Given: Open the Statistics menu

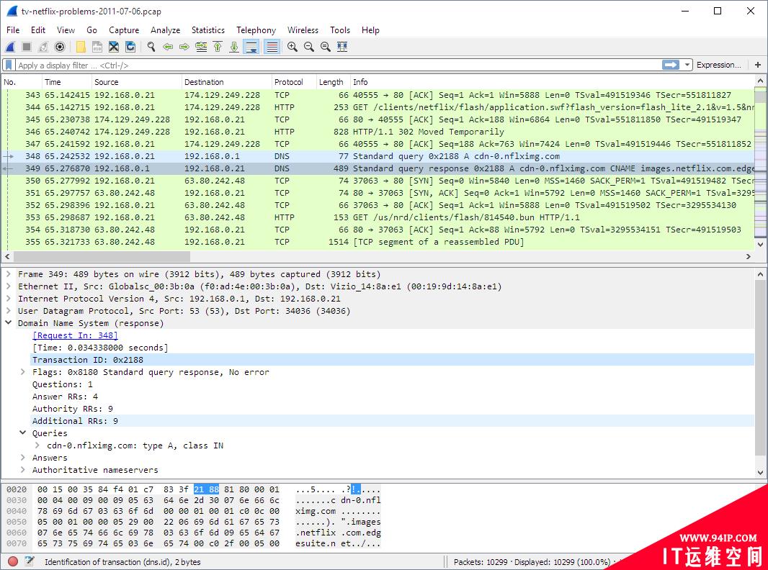Looking at the screenshot, I should click(208, 30).
